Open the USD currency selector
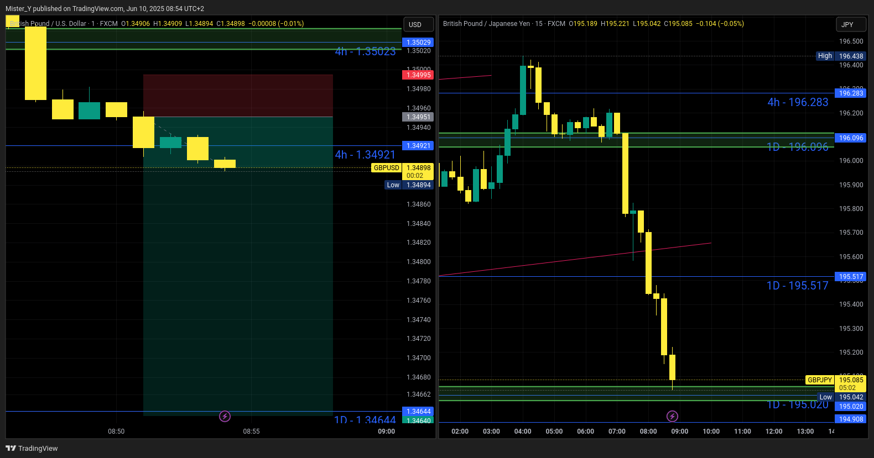Screen dimensions: 874x458 [x=418, y=25]
